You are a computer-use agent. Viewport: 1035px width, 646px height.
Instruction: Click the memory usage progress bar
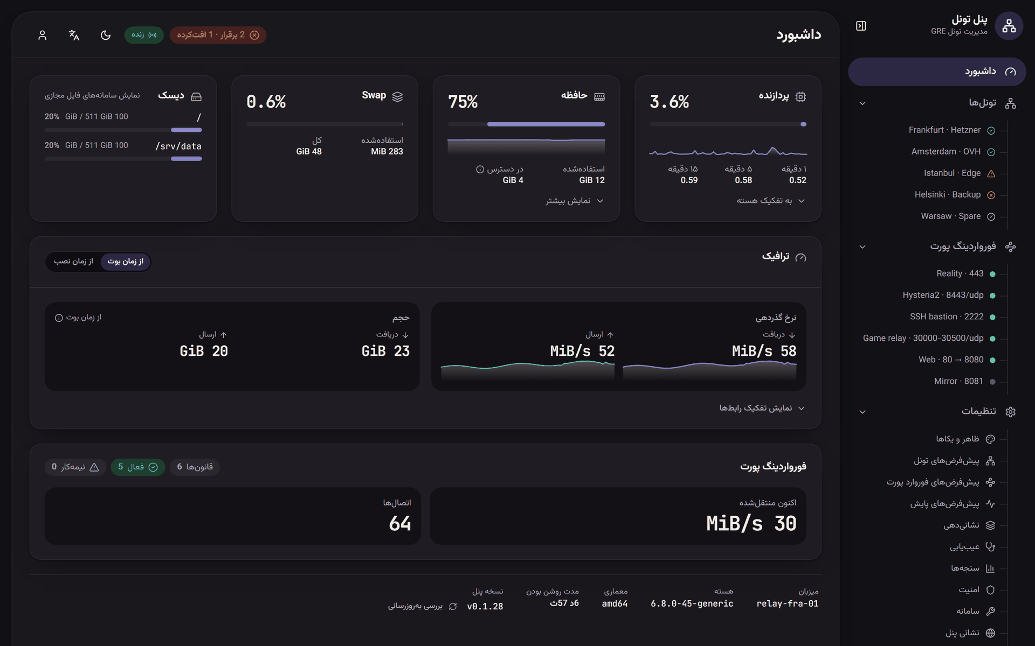coord(526,124)
